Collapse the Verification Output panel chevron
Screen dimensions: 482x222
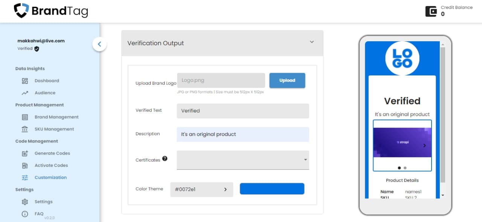coord(312,42)
